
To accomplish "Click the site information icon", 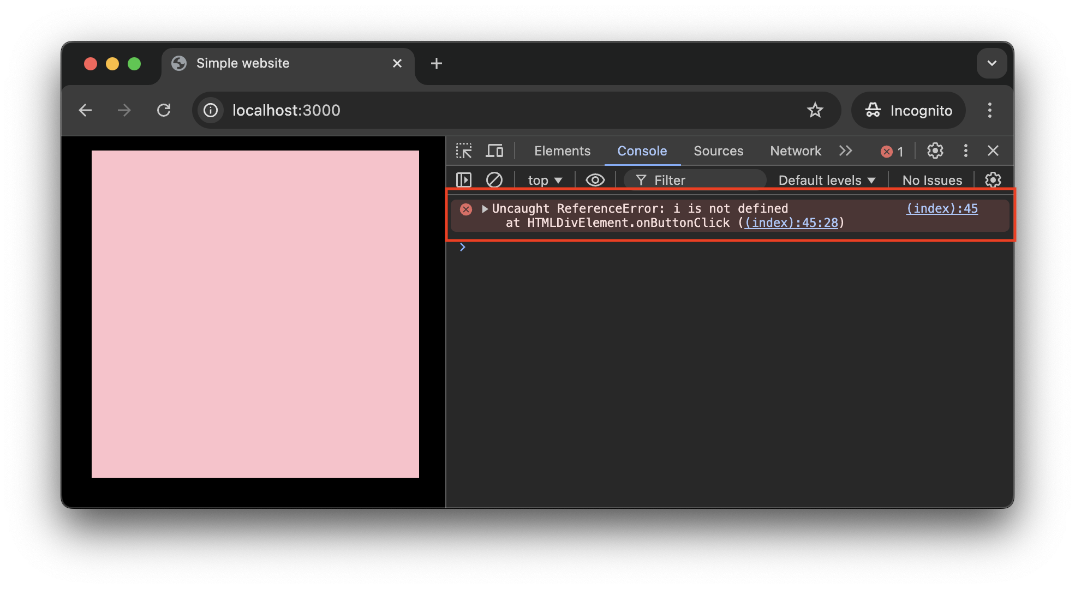I will pos(211,110).
